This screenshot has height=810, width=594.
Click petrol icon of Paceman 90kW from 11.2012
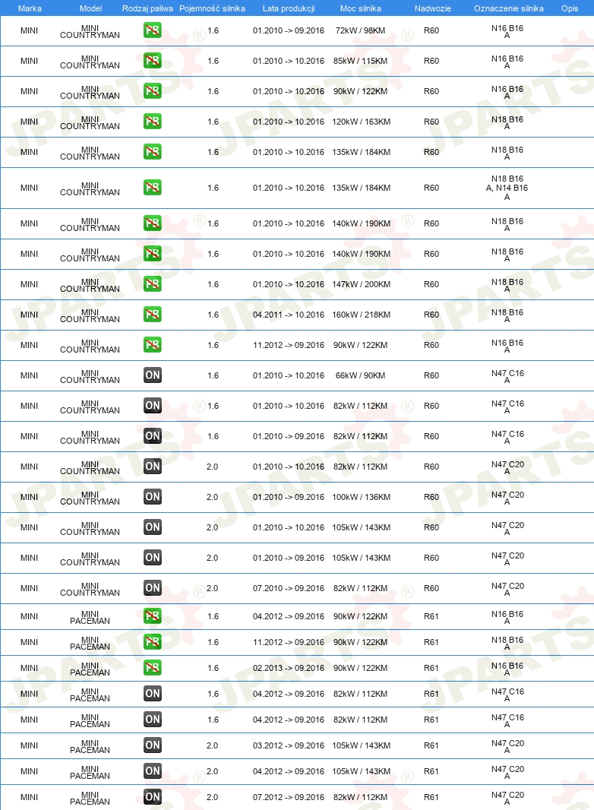coord(153,642)
